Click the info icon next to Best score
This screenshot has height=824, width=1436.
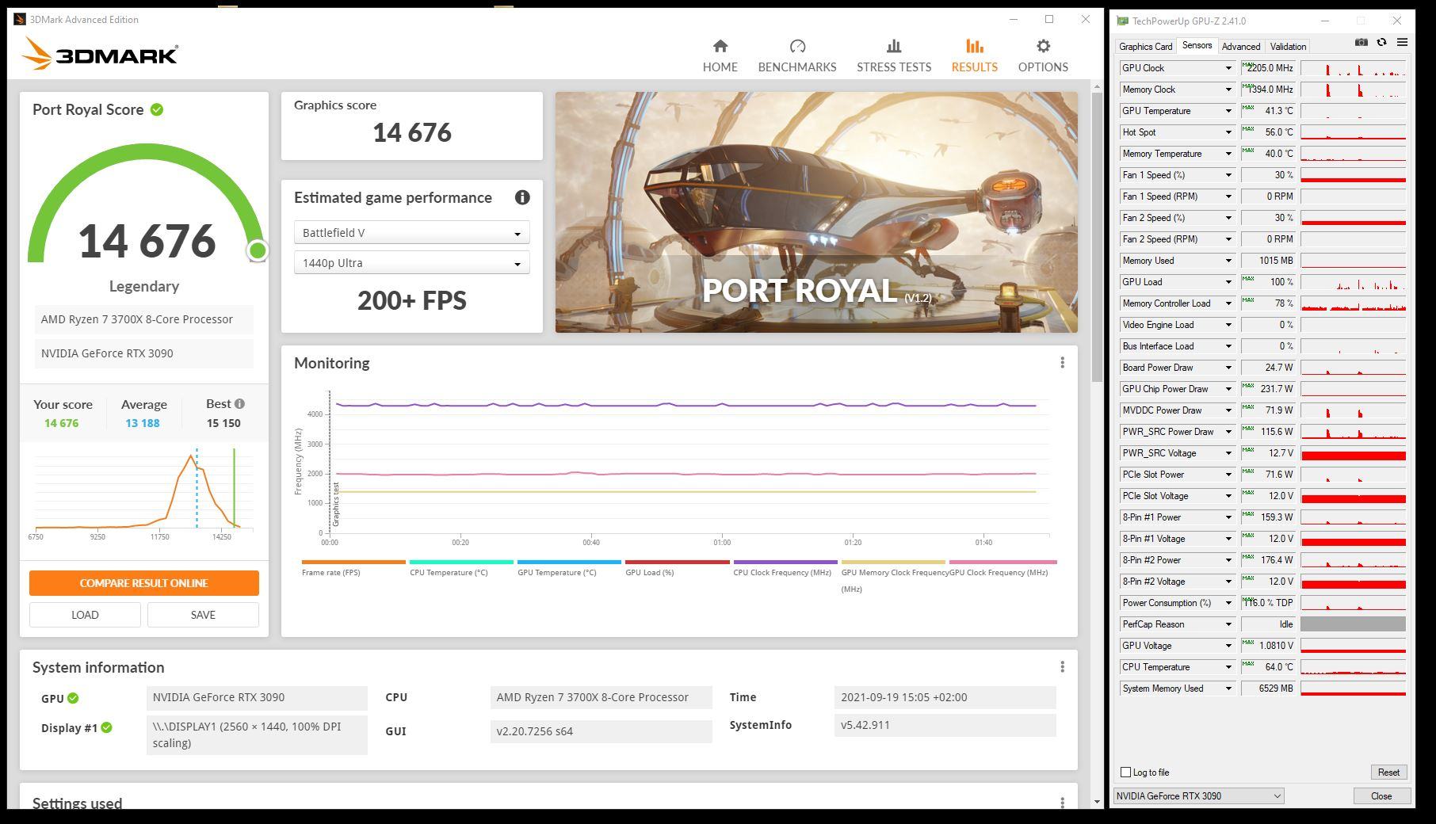tap(239, 403)
